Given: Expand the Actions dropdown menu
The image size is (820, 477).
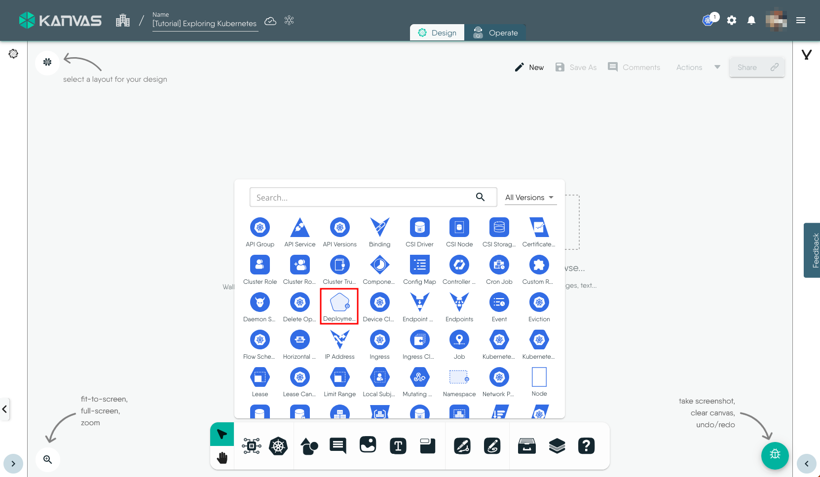Looking at the screenshot, I should coord(698,68).
